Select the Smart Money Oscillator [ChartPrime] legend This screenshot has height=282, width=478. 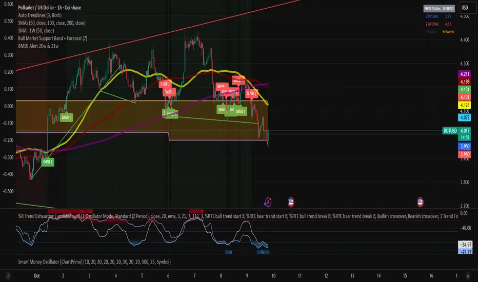pos(94,261)
